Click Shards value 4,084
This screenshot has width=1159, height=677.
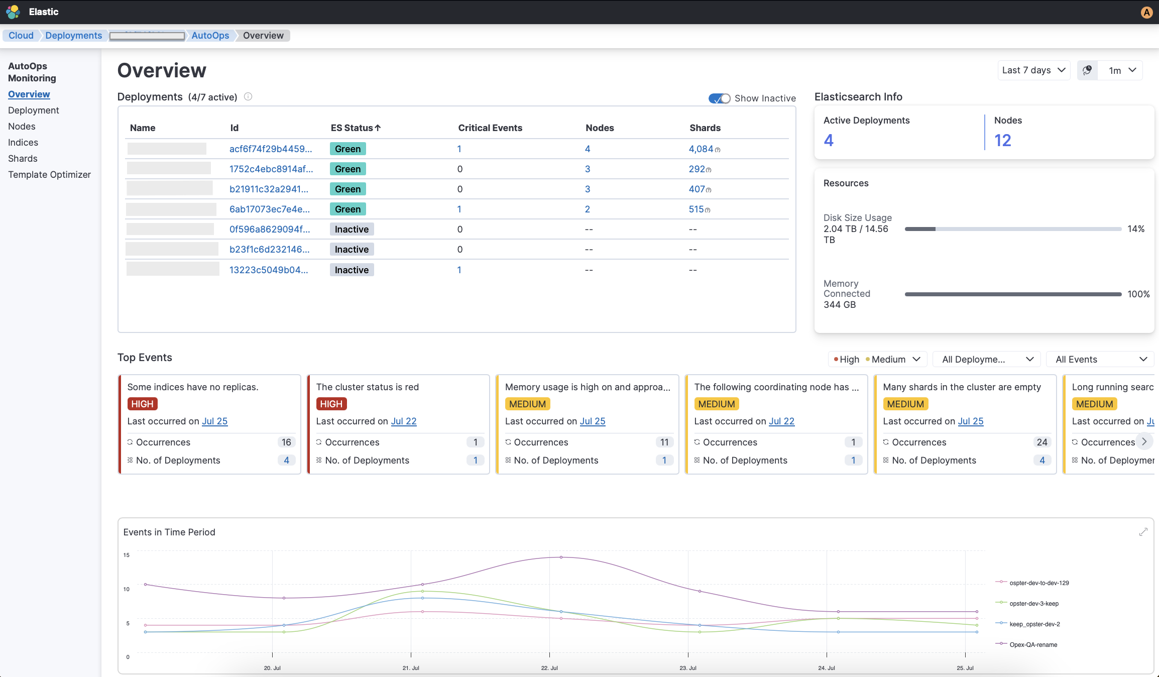701,149
